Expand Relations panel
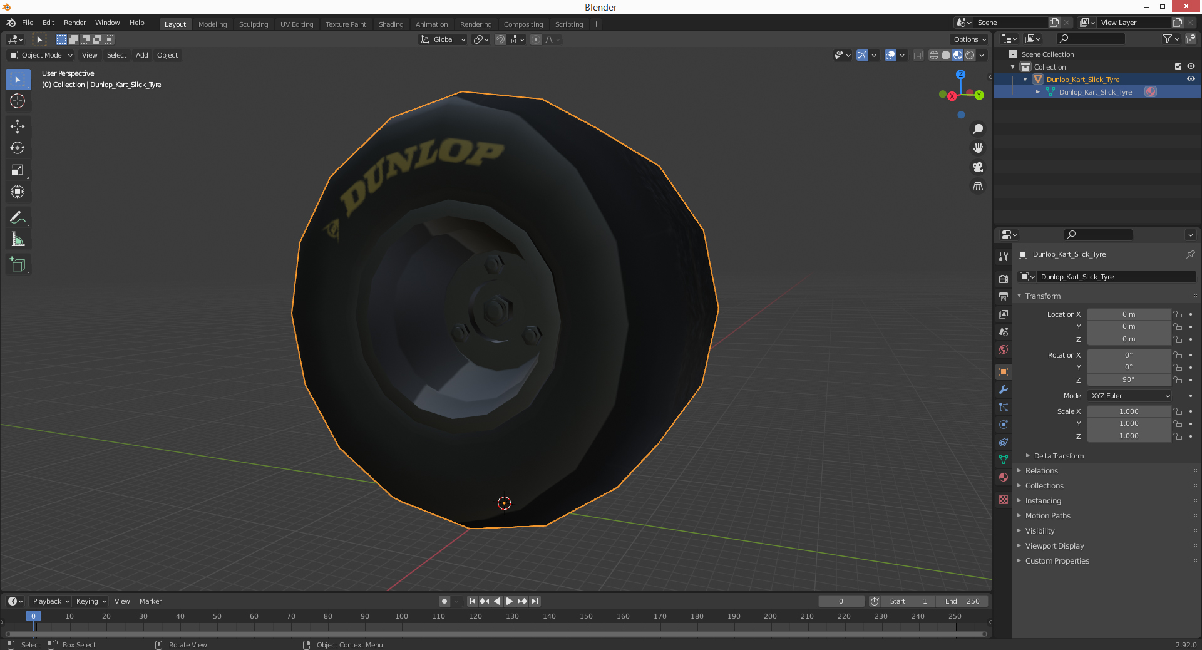The image size is (1202, 650). coord(1041,471)
